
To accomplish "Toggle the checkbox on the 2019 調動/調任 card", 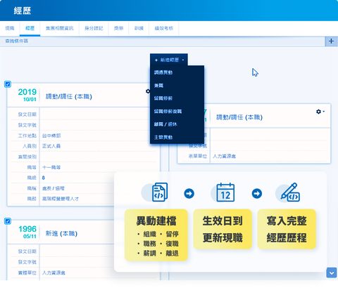I will (x=8, y=84).
